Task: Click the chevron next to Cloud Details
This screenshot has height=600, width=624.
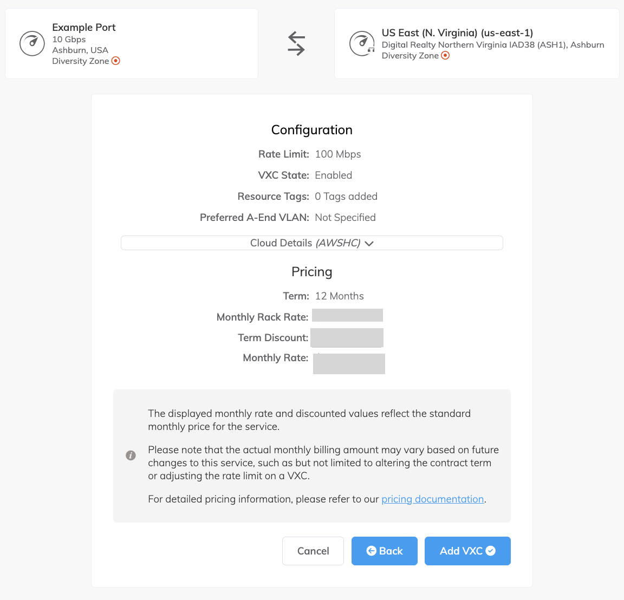Action: [369, 244]
